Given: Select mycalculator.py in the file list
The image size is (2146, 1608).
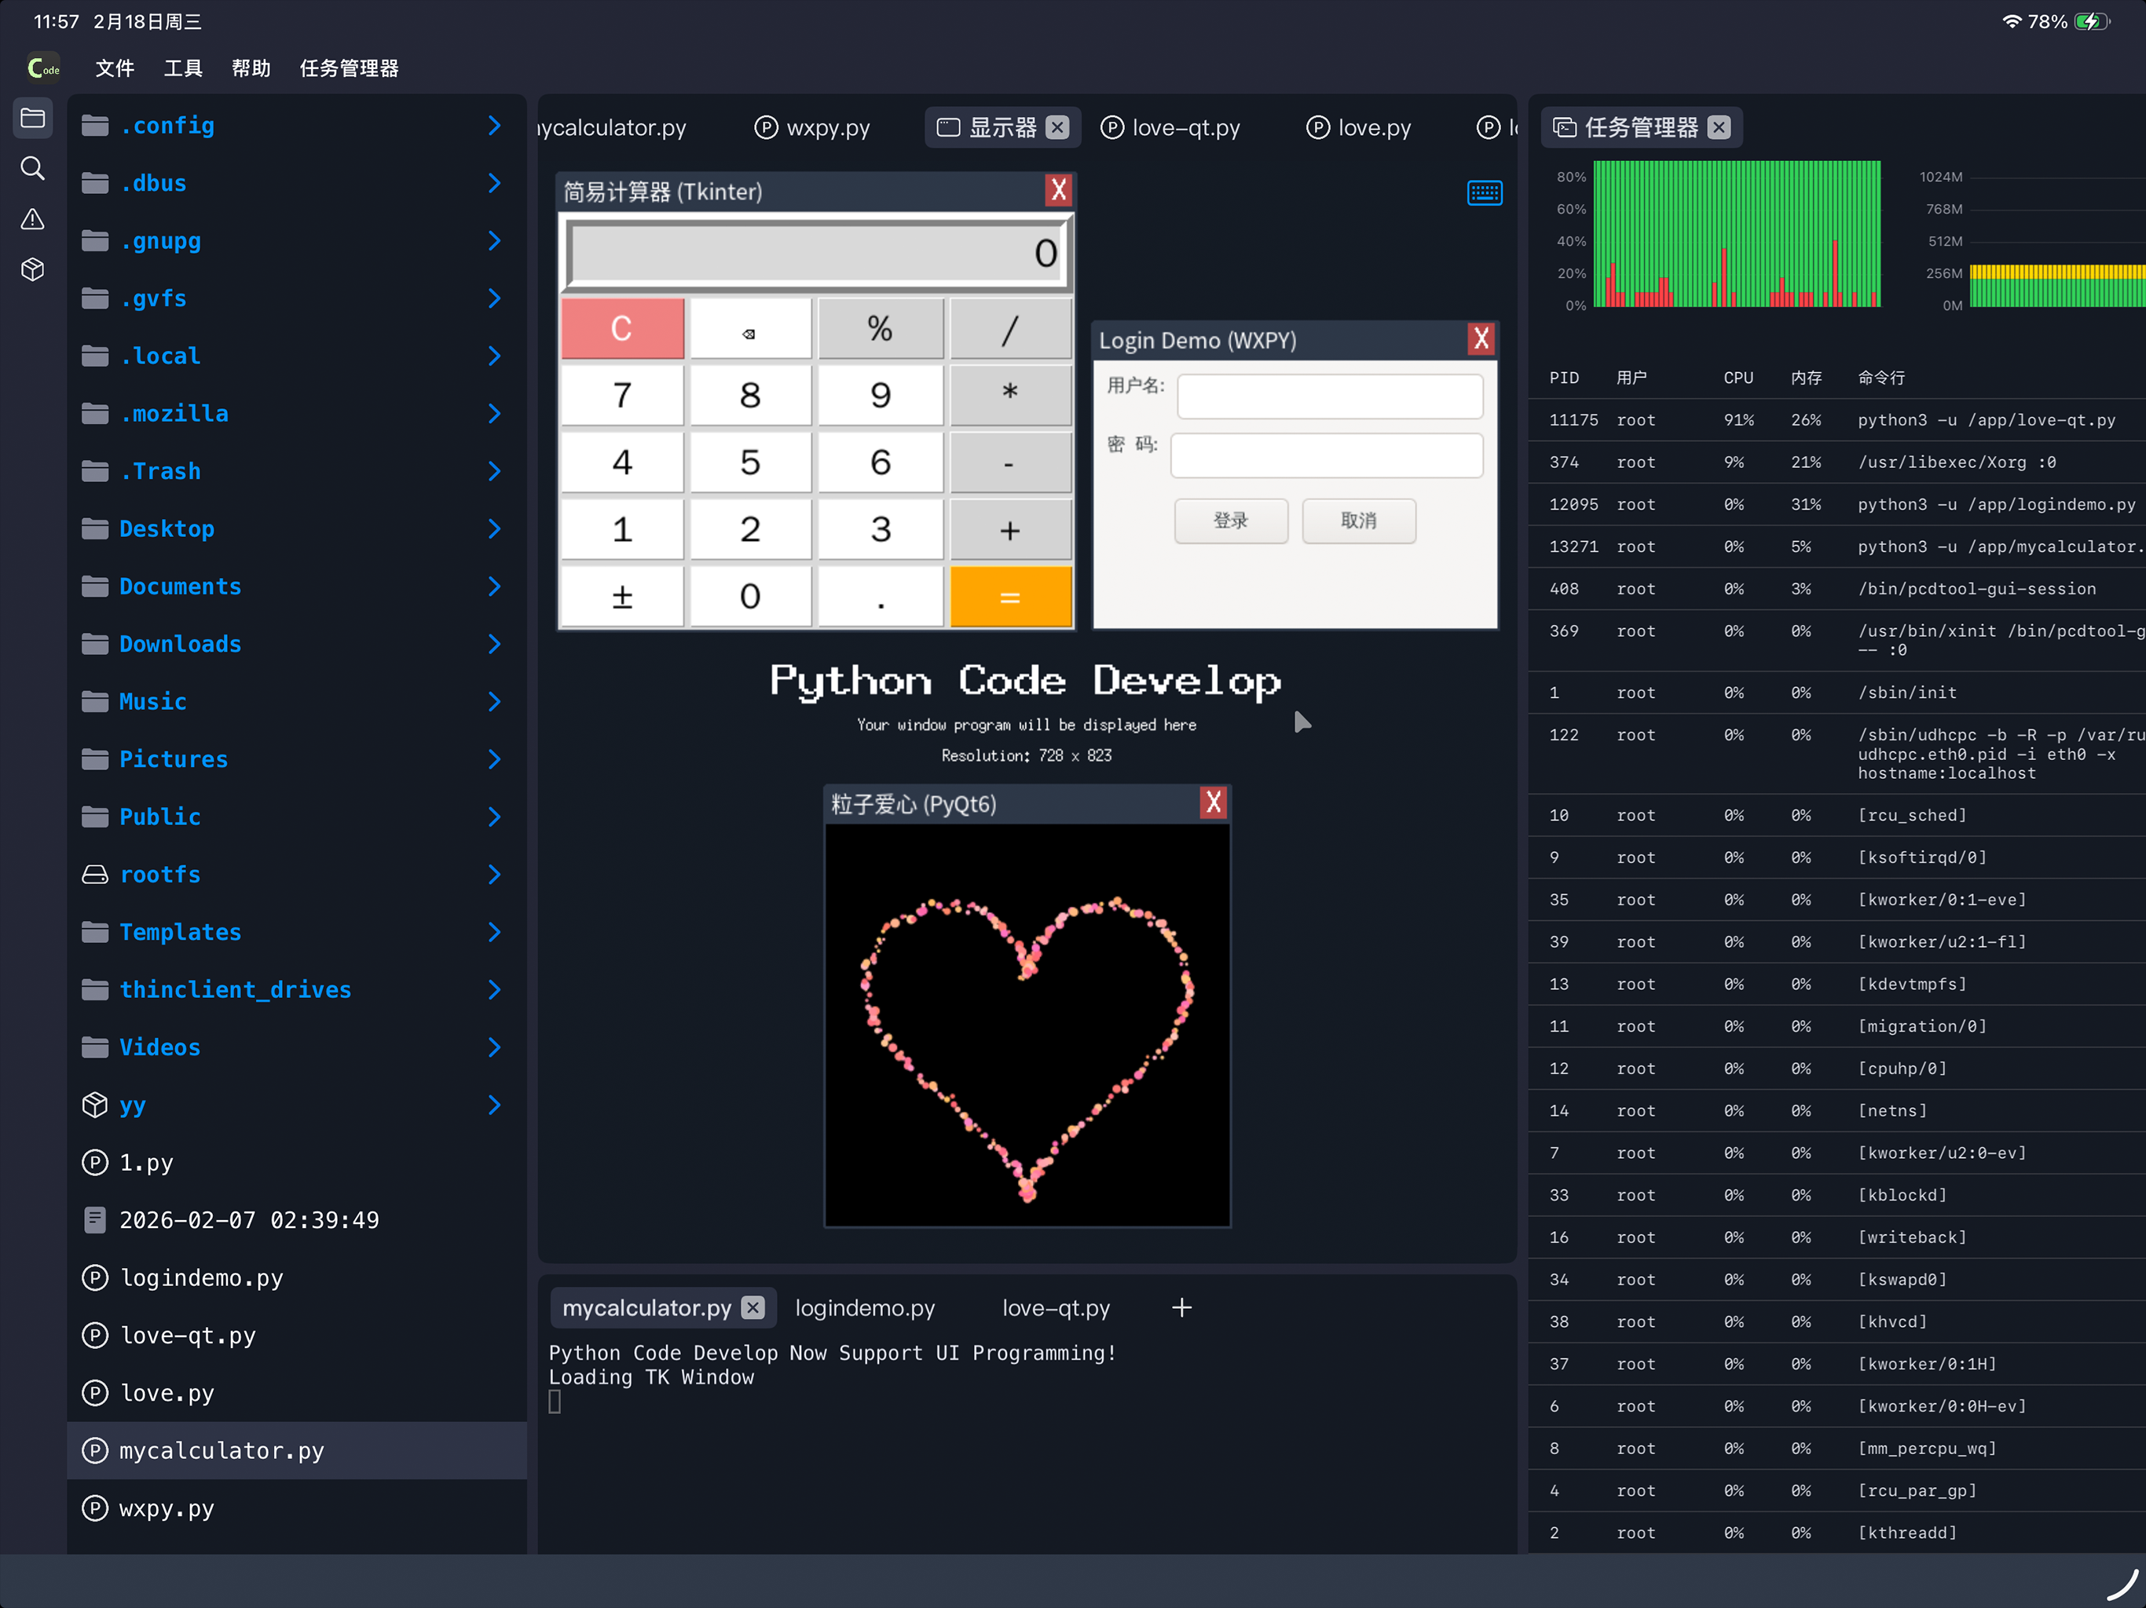Looking at the screenshot, I should [x=297, y=1451].
